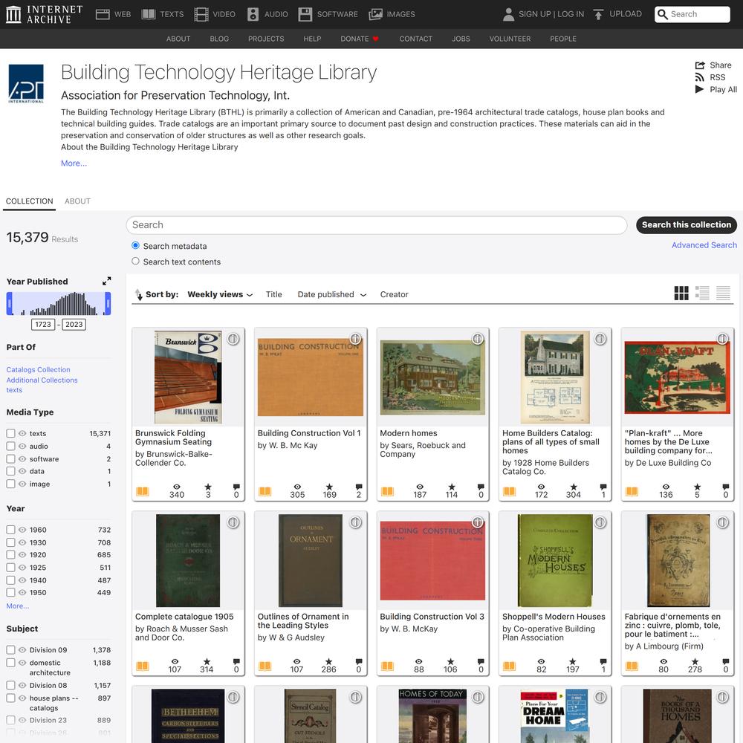This screenshot has width=743, height=743.
Task: Switch to the ABOUT tab
Action: tap(78, 201)
